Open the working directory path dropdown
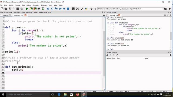Image resolution: width=173 pixels, height=97 pixels. coord(163,9)
